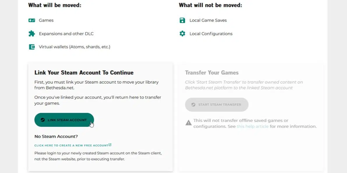This screenshot has height=173, width=347.
Task: Click the 'Link Your Steam Account To Continue' heading
Action: (x=84, y=73)
